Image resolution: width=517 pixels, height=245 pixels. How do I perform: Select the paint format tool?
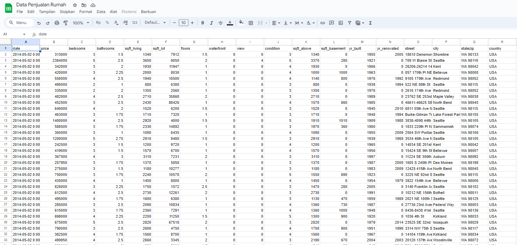65,23
